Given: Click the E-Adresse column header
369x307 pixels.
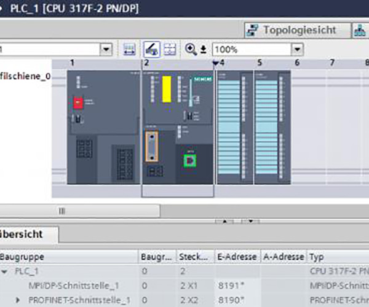Looking at the screenshot, I should coord(237,257).
